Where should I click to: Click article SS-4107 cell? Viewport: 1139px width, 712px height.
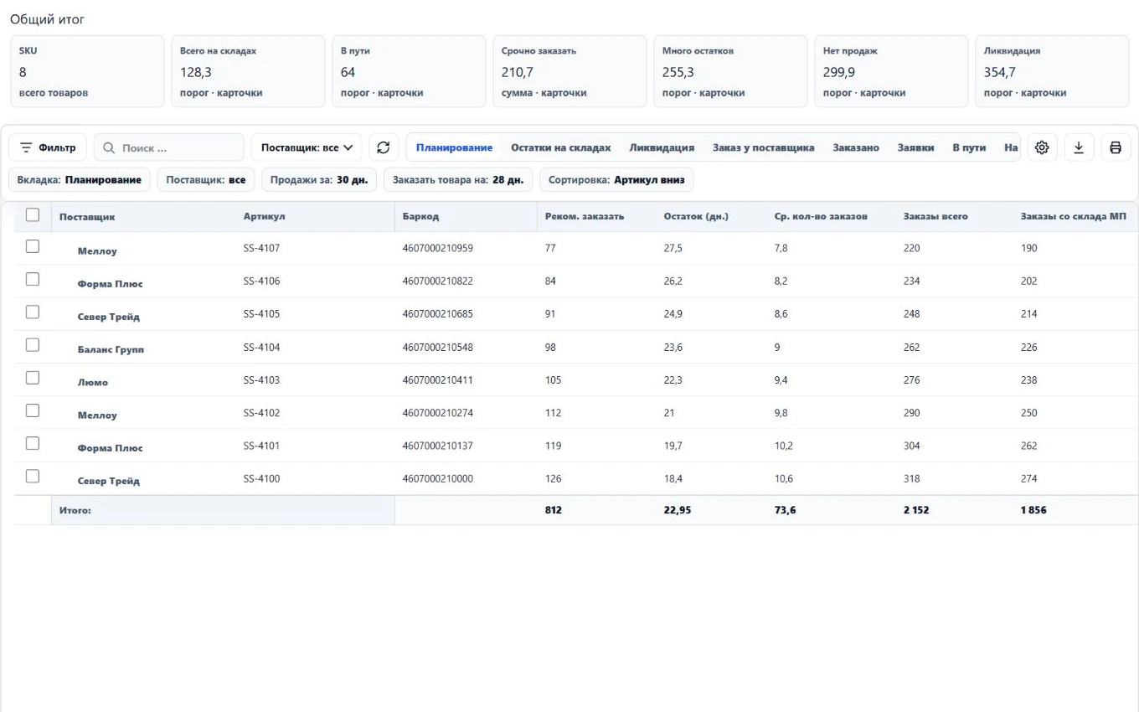pyautogui.click(x=261, y=248)
